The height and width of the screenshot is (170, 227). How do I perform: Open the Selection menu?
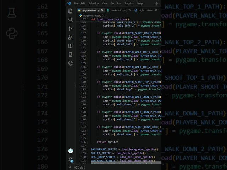click(x=94, y=3)
